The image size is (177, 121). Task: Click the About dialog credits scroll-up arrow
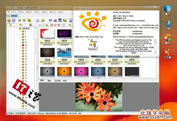click(155, 40)
